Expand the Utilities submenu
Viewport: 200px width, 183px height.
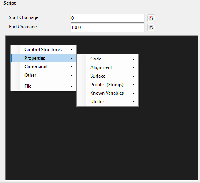coord(108,102)
